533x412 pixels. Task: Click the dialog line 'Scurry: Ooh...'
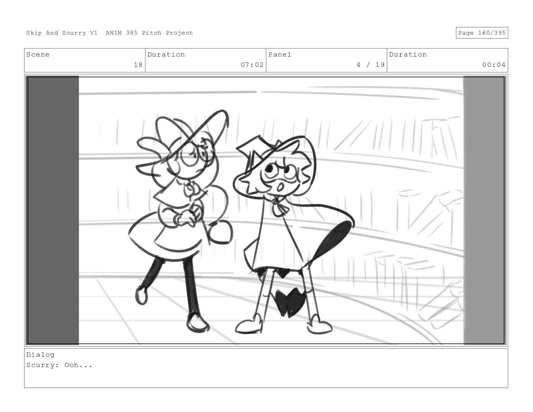point(59,365)
